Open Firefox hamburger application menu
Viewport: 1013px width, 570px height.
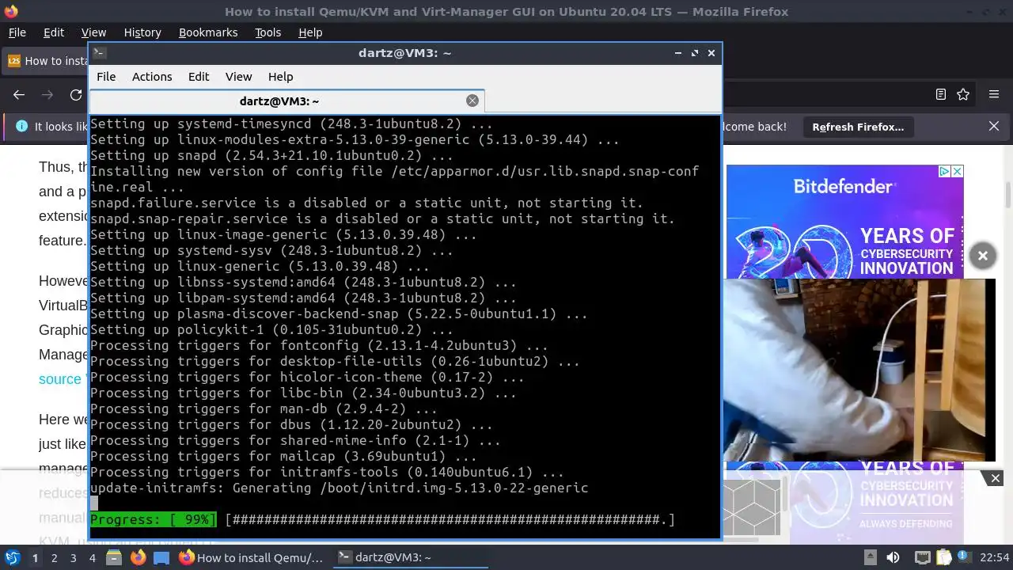(x=994, y=94)
